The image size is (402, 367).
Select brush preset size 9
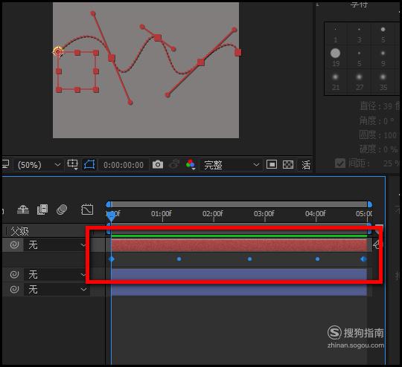coord(383,58)
